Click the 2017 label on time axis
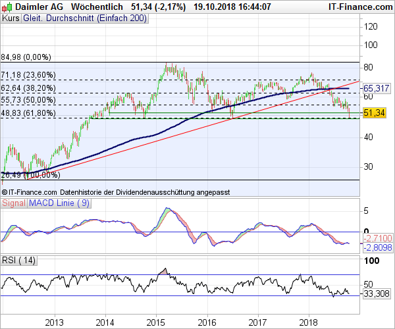 [257, 322]
